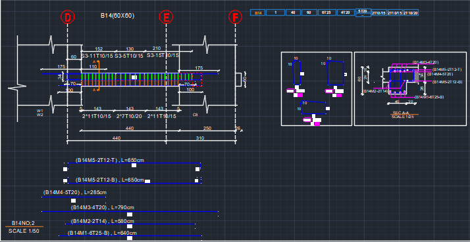Screen dimensions: 470x242
Task: Select the white grip on the beam midspan
Action: point(134,77)
